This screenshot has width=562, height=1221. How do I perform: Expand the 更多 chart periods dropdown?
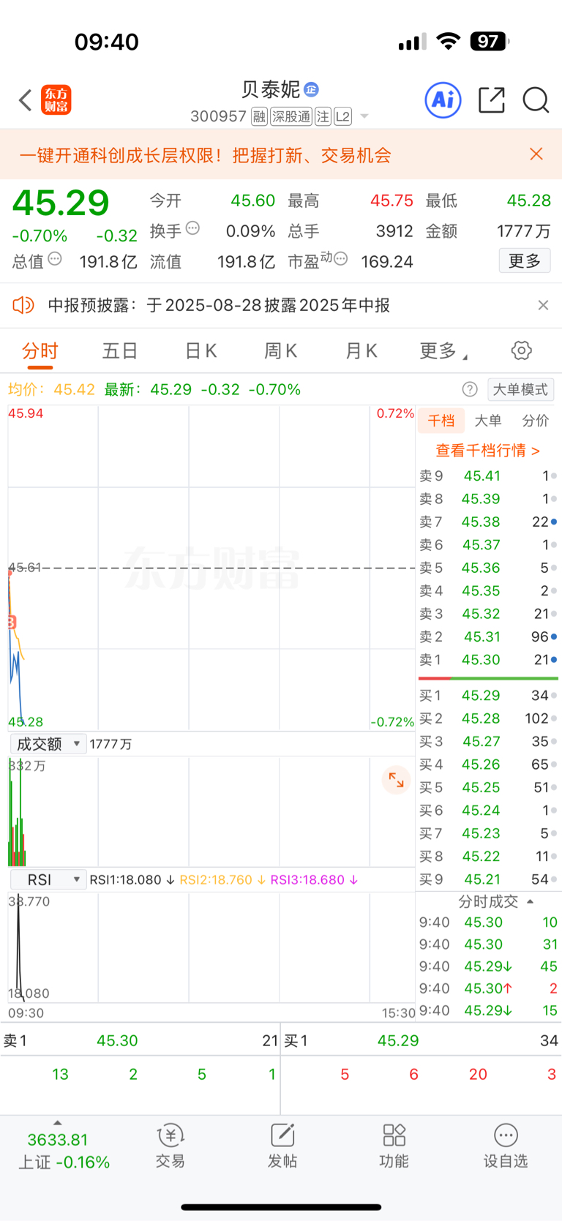pyautogui.click(x=443, y=351)
